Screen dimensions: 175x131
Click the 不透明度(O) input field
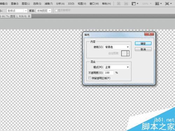click(x=109, y=73)
